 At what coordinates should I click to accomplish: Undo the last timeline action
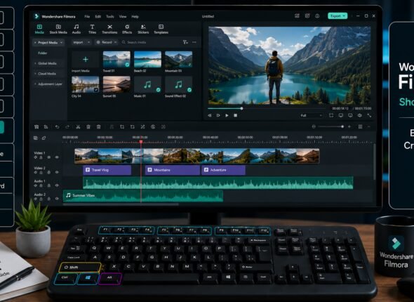pos(57,127)
